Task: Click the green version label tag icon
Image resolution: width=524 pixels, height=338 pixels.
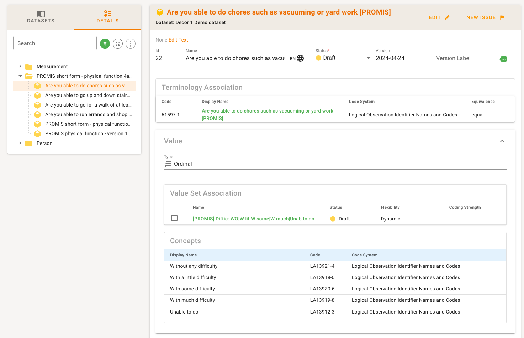Action: click(x=503, y=59)
